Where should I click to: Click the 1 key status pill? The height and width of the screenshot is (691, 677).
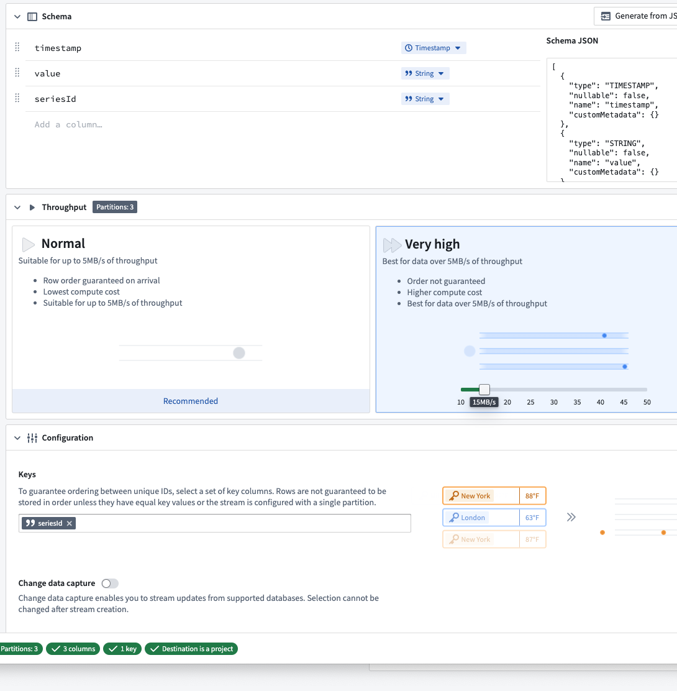click(122, 649)
